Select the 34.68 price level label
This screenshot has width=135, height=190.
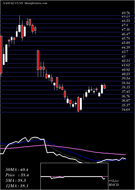126,110
